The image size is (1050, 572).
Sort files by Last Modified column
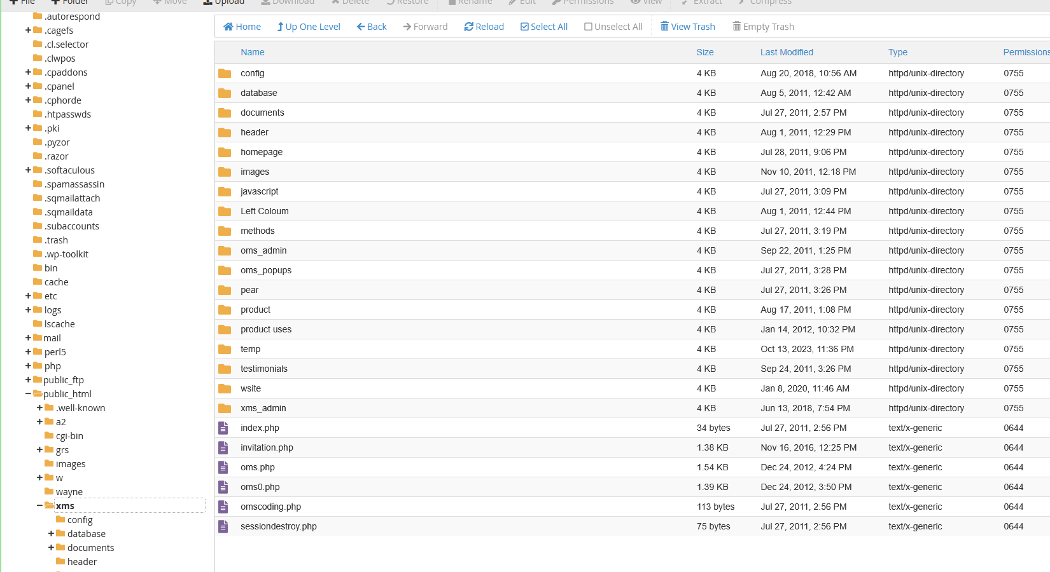(787, 52)
